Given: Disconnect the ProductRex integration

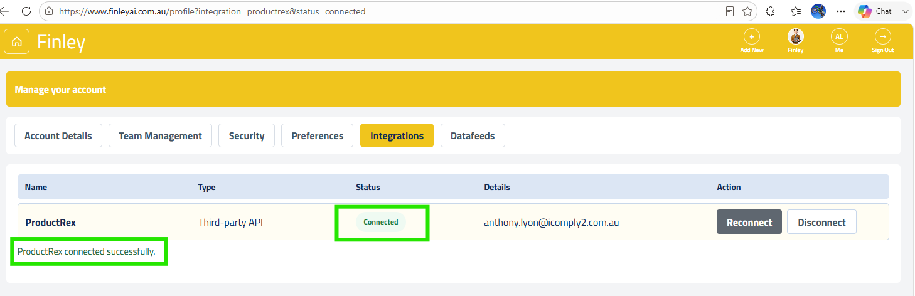Looking at the screenshot, I should pos(821,222).
